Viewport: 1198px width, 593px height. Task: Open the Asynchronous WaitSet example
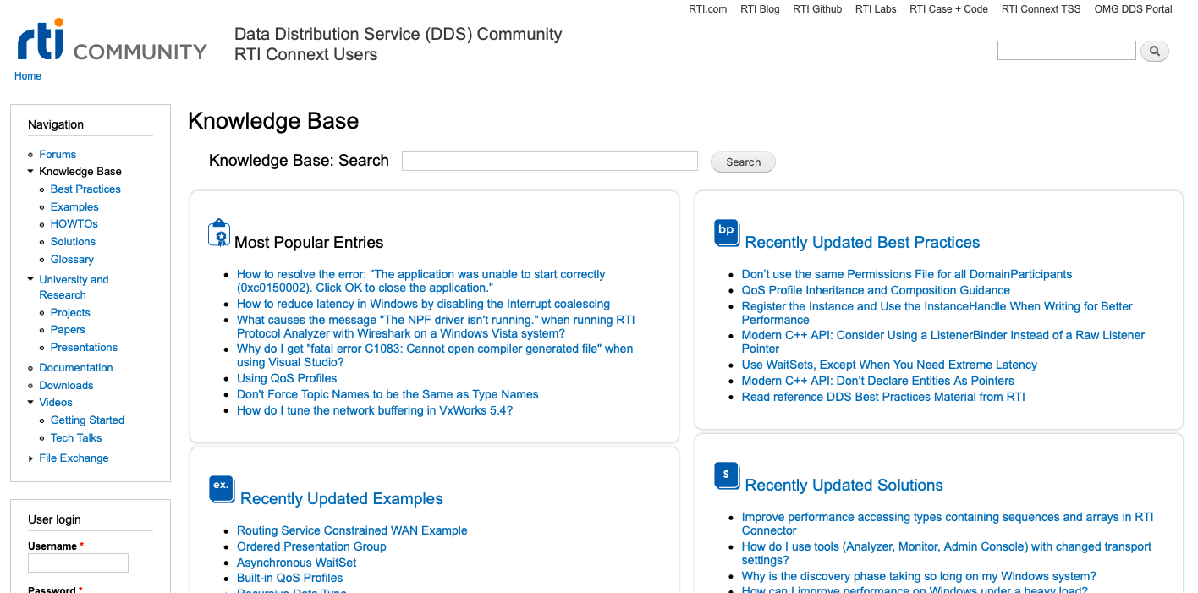click(x=297, y=563)
